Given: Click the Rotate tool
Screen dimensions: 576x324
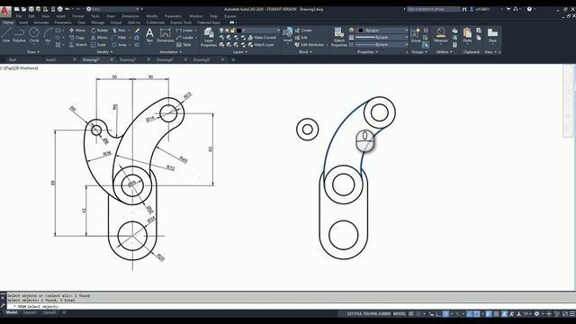Looking at the screenshot, I should tap(100, 30).
